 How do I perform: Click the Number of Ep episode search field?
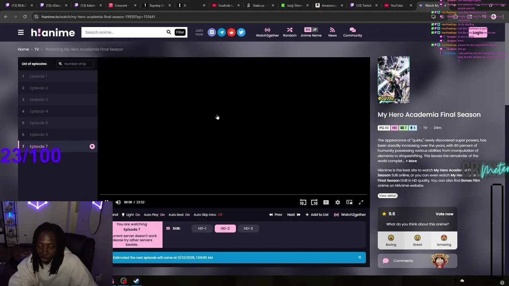pos(75,64)
